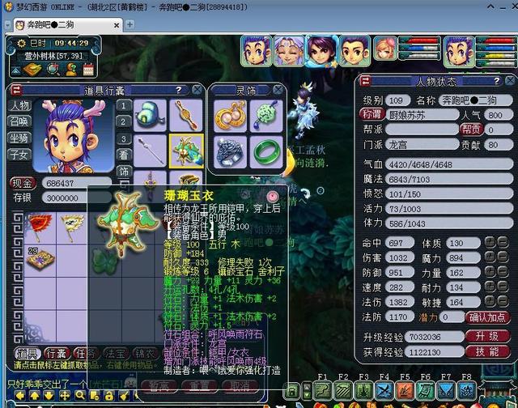This screenshot has height=408, width=518.
Task: Select the gold earrings in 灵饰 panel
Action: 230,116
